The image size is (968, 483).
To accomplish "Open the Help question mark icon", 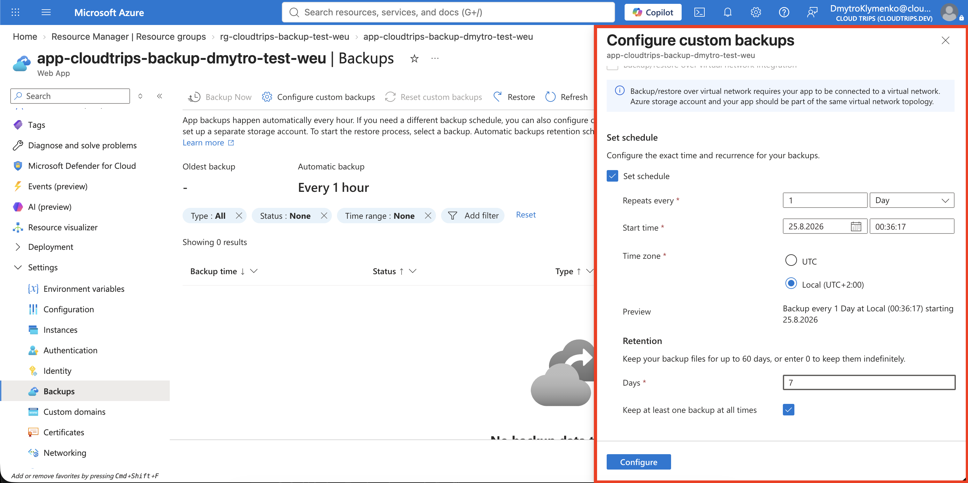I will click(x=784, y=12).
